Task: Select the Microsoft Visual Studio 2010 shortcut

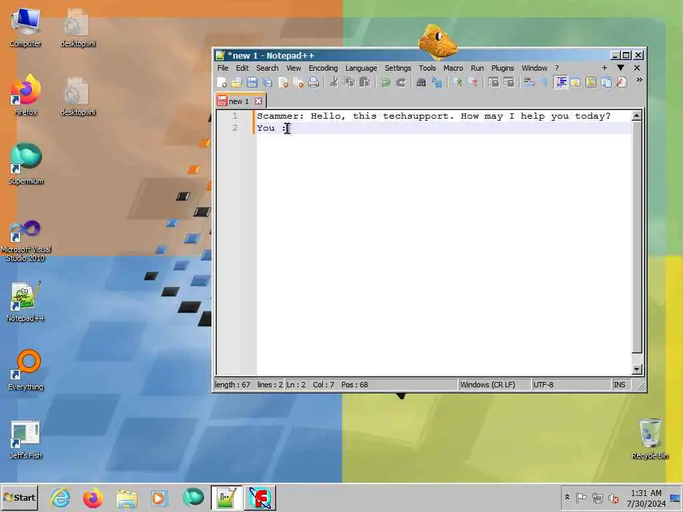Action: [x=26, y=240]
